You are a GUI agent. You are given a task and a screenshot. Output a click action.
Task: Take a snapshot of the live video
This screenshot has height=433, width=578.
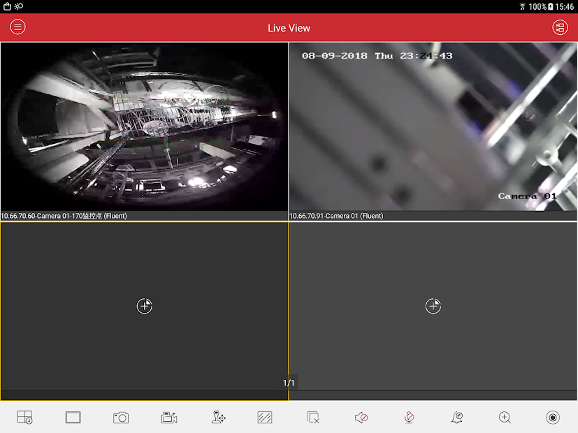120,417
